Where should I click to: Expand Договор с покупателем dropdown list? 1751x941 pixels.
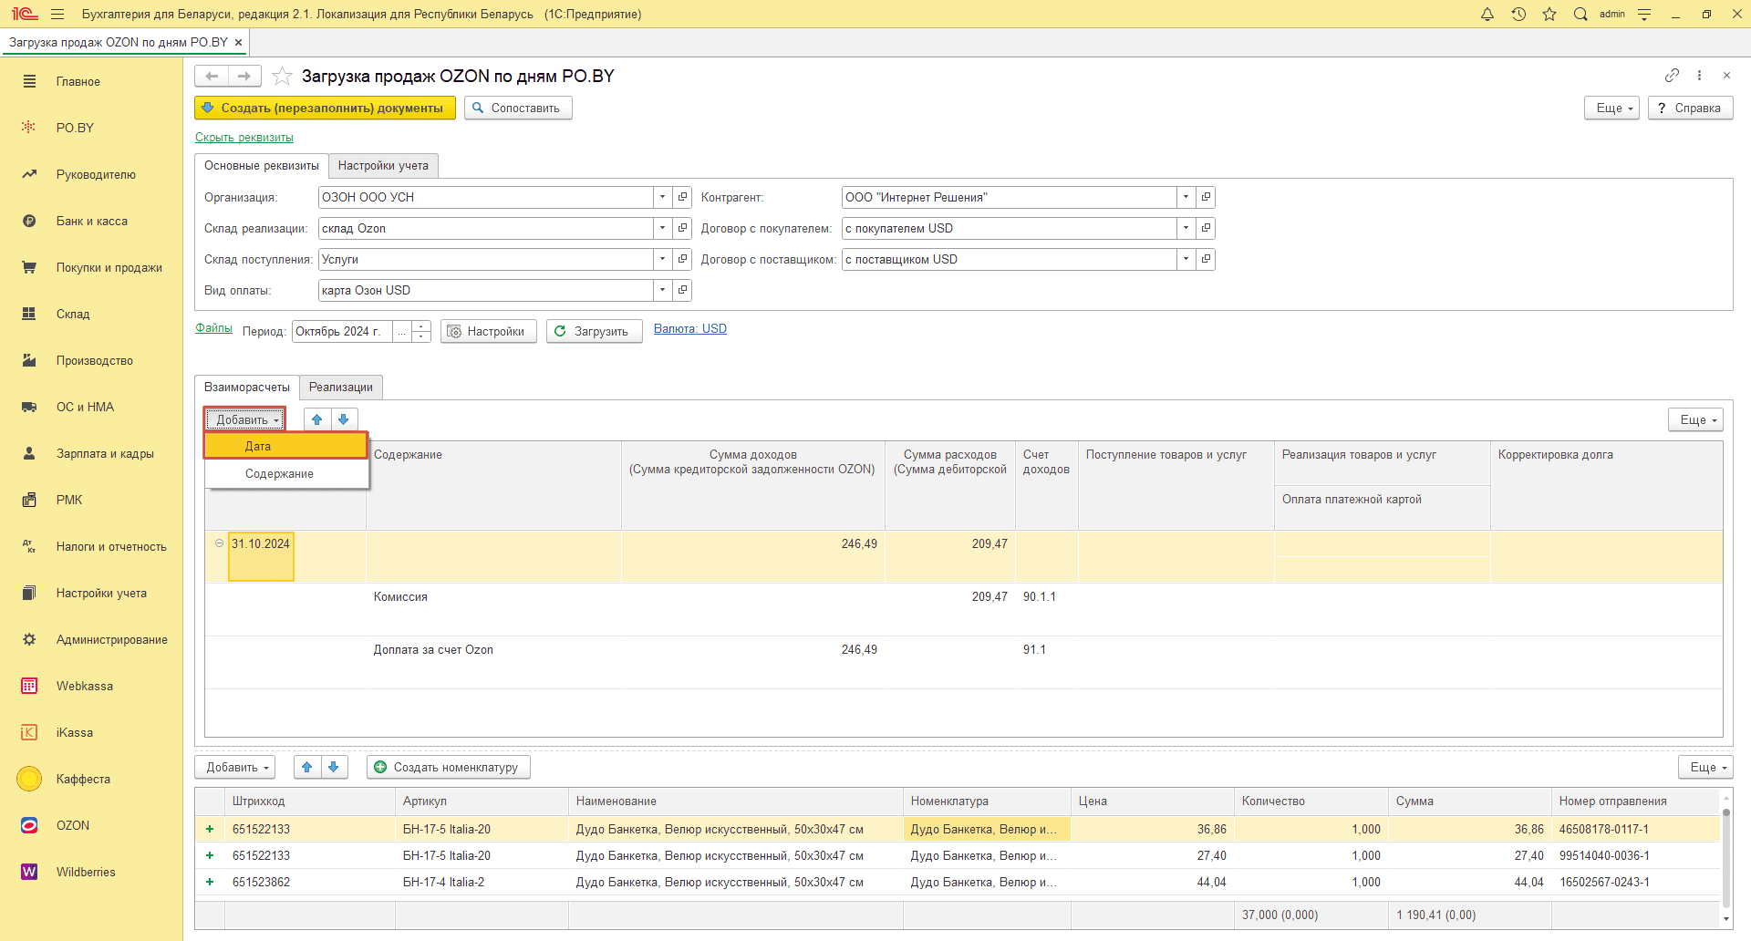(1186, 228)
